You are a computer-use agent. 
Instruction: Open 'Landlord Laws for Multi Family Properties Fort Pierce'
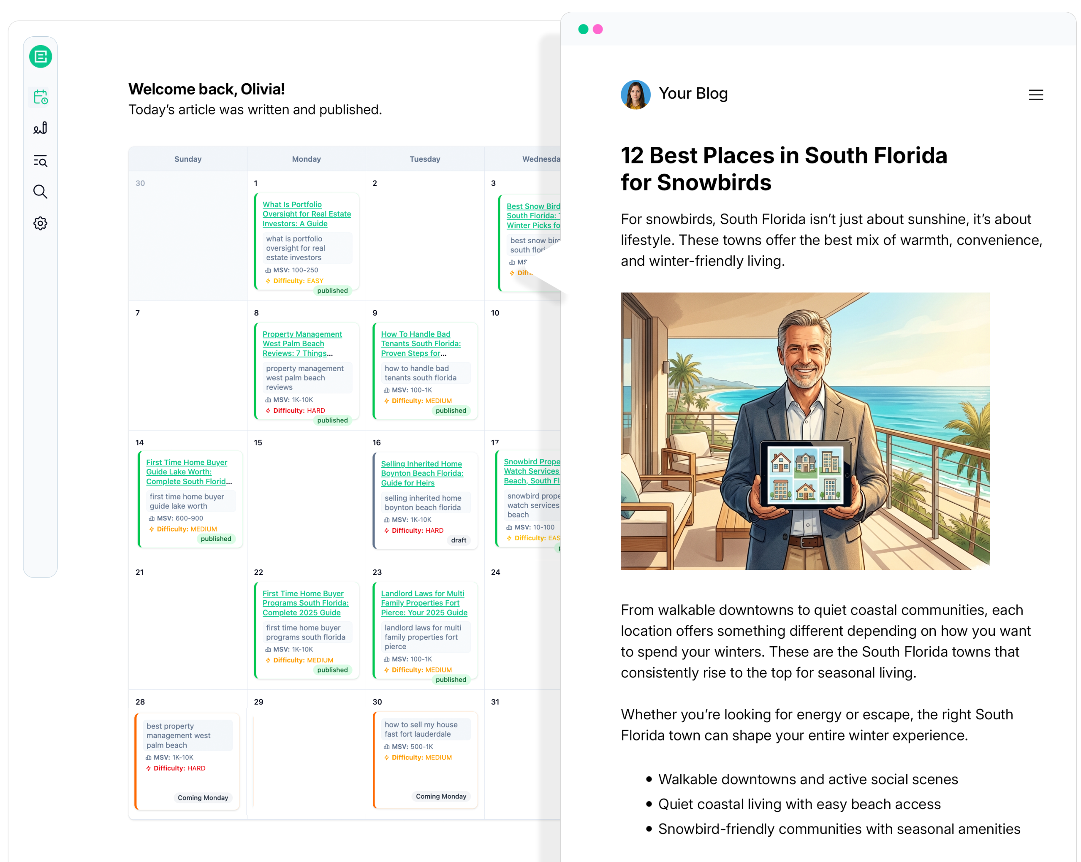pyautogui.click(x=424, y=603)
